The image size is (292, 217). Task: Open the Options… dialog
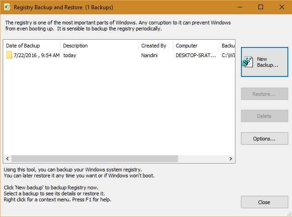(264, 139)
